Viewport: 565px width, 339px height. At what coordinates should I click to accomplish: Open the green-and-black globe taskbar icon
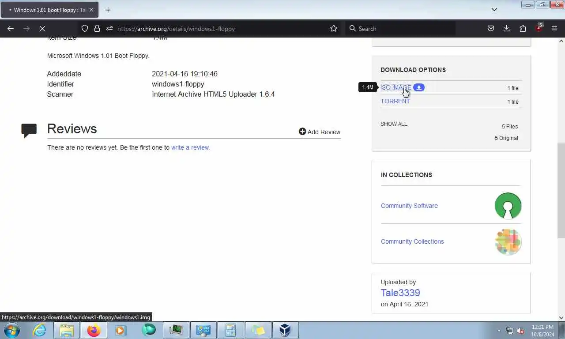click(x=149, y=330)
